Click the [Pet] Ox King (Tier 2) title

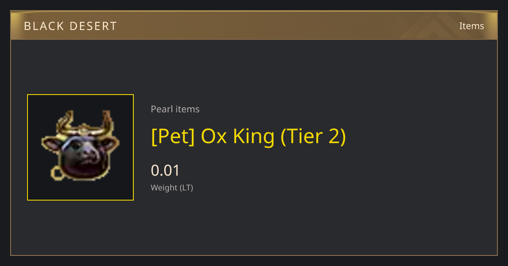248,136
